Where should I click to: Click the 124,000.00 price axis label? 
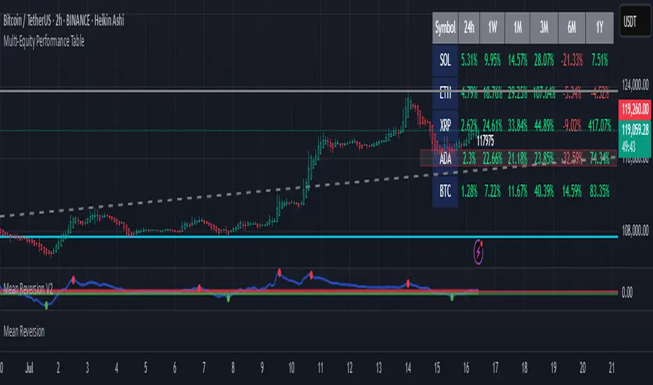(635, 85)
